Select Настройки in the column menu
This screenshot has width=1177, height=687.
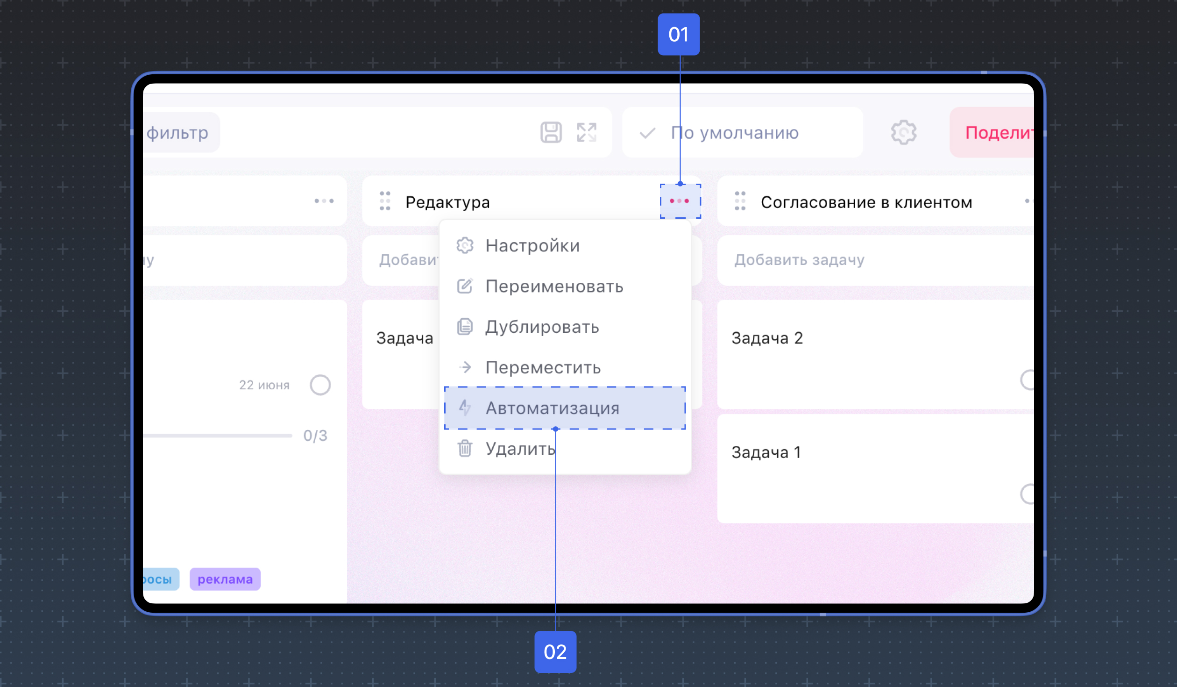click(565, 245)
